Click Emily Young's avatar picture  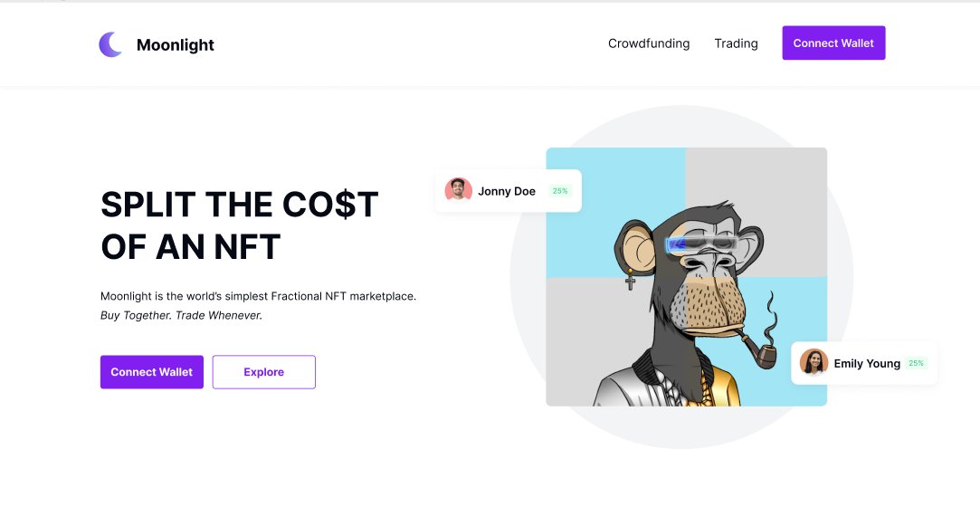(x=813, y=362)
